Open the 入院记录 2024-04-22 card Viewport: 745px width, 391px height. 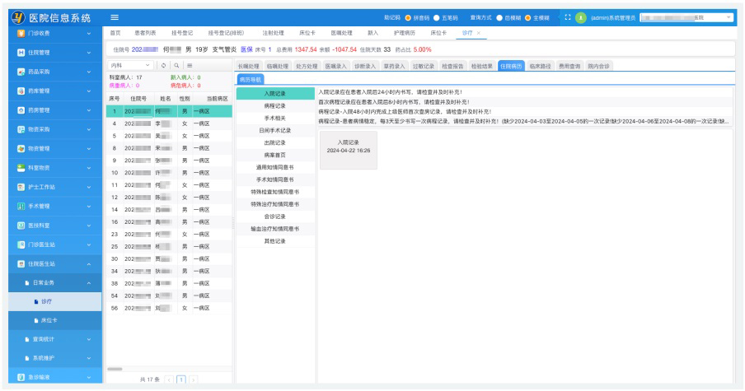click(x=349, y=150)
